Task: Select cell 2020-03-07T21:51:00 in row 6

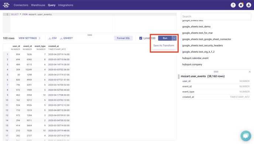Action: point(59,80)
